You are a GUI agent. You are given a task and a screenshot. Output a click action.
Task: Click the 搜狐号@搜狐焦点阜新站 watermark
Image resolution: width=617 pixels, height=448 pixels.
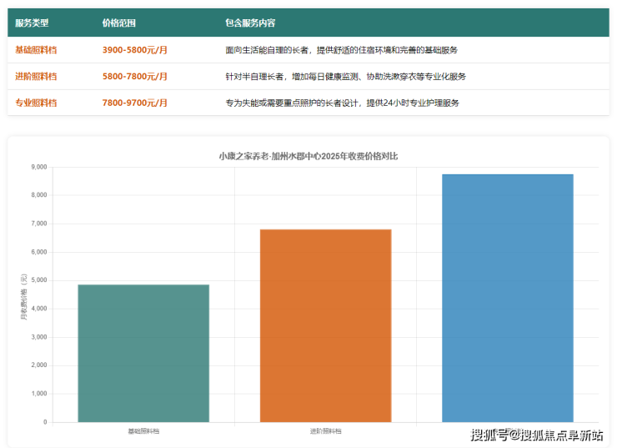536,435
